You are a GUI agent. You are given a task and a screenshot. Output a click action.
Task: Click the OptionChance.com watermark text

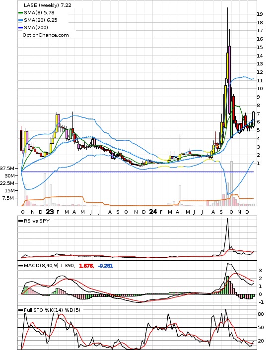click(46, 35)
